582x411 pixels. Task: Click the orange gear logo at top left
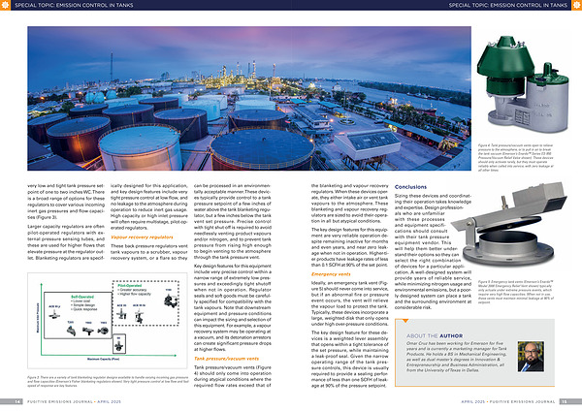5,5
